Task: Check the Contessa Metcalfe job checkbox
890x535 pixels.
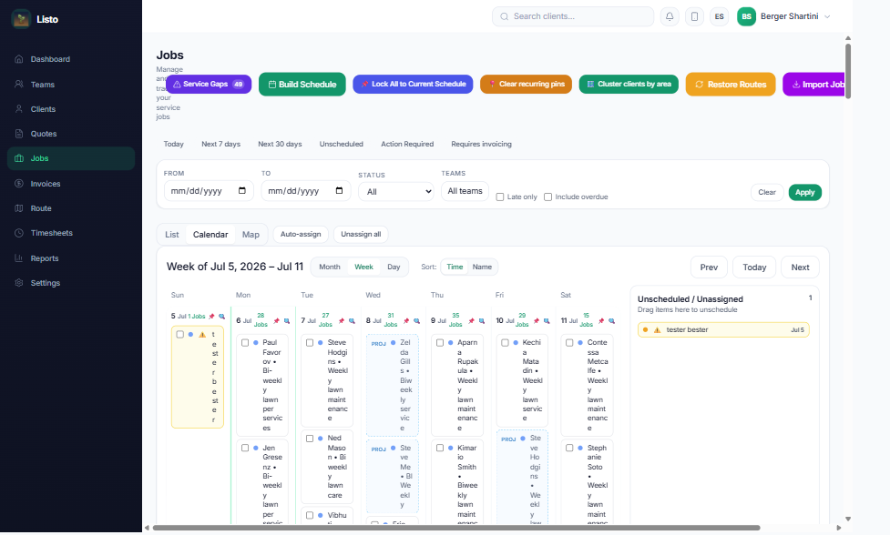Action: (x=570, y=343)
